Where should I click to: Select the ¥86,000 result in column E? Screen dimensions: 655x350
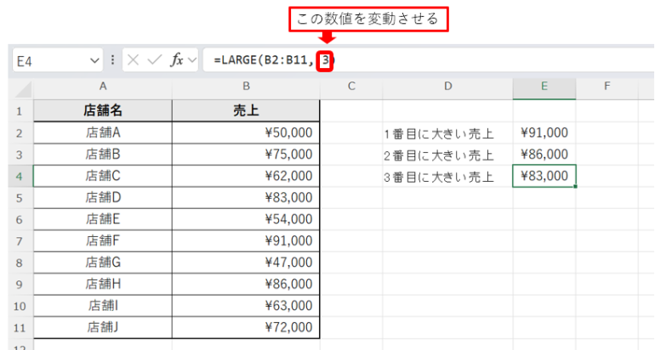pyautogui.click(x=544, y=155)
